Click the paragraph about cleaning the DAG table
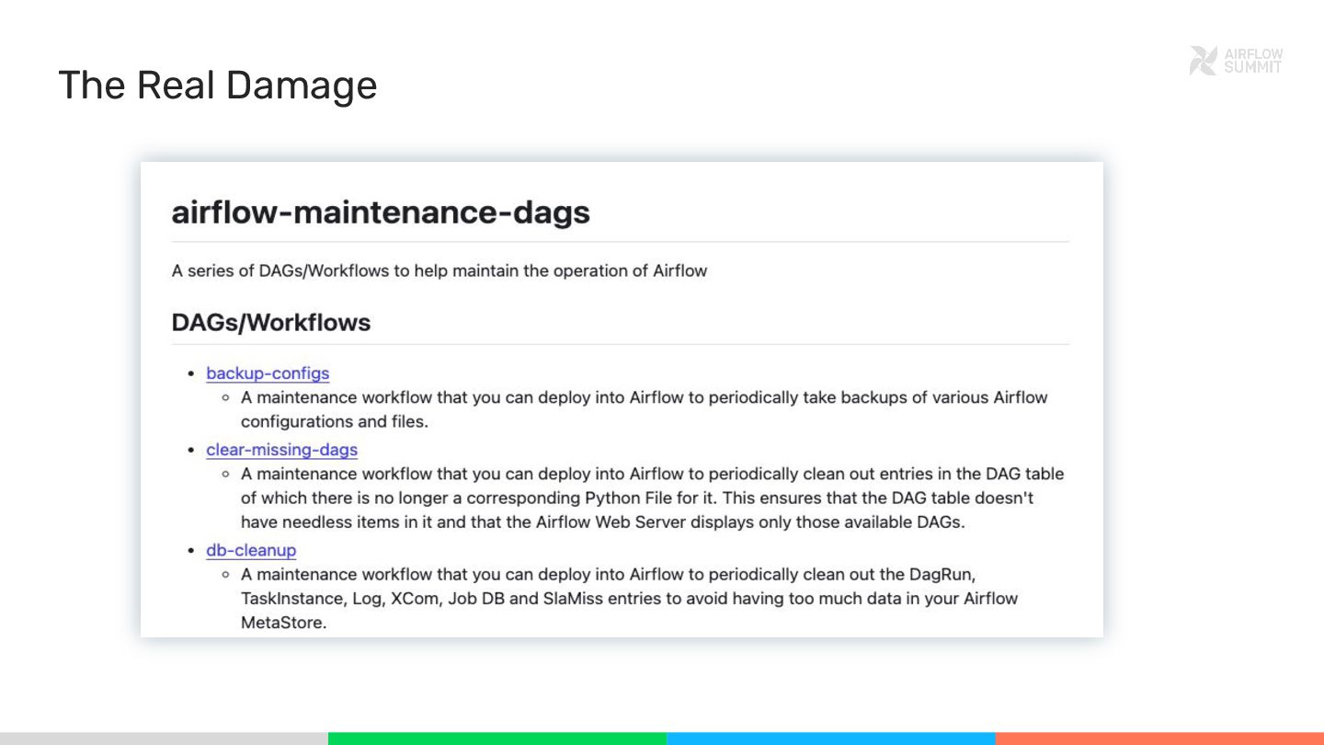The image size is (1324, 745). point(652,498)
